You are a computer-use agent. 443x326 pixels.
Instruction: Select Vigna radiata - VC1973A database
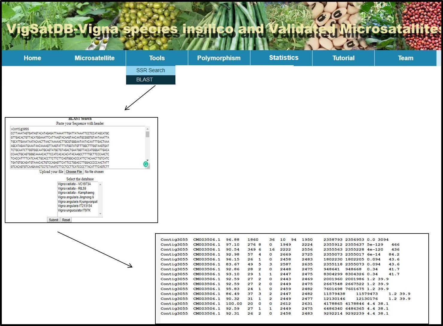pyautogui.click(x=74, y=184)
